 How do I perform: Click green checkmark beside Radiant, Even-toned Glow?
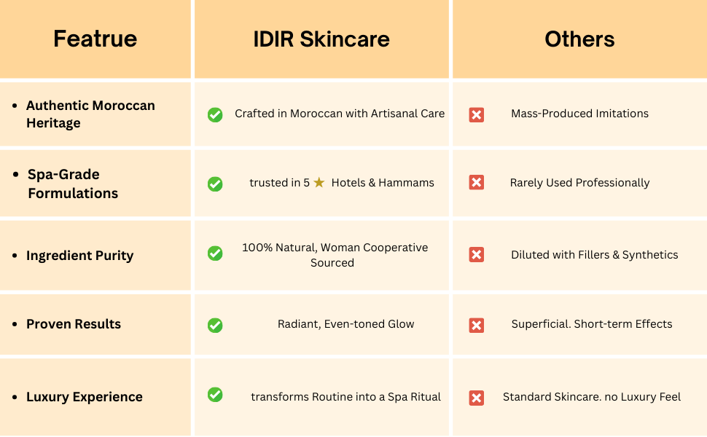point(215,325)
